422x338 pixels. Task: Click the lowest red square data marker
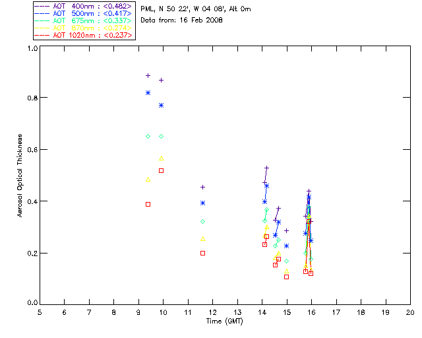(x=287, y=277)
